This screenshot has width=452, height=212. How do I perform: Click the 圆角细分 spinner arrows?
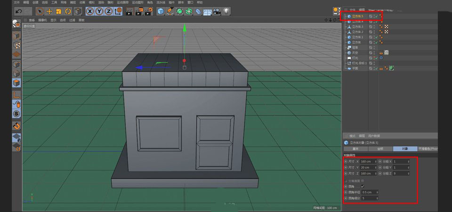coord(376,198)
